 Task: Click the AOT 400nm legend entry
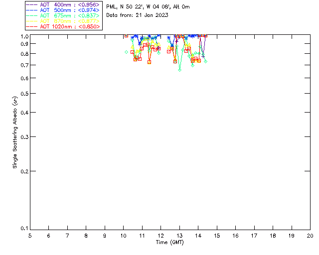pos(63,4)
